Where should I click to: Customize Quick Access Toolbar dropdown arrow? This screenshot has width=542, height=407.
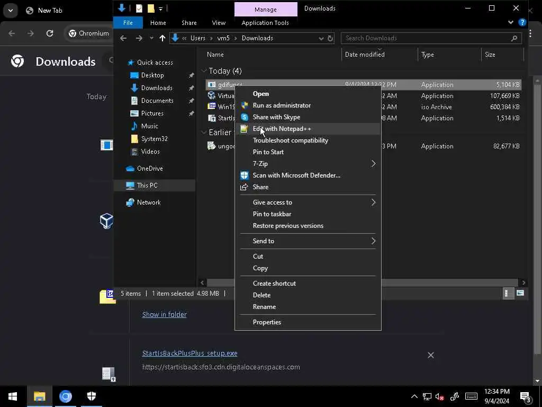pyautogui.click(x=161, y=8)
